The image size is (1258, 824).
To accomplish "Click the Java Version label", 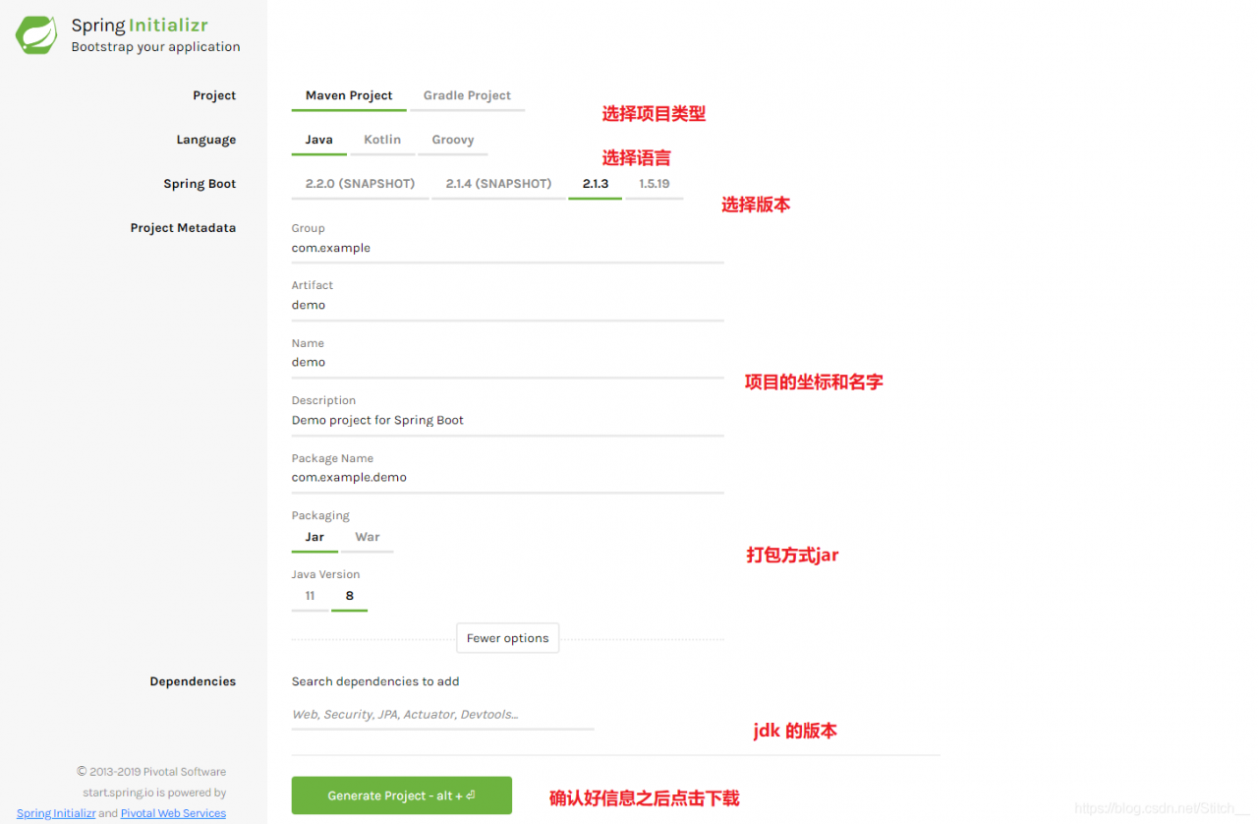I will (325, 574).
